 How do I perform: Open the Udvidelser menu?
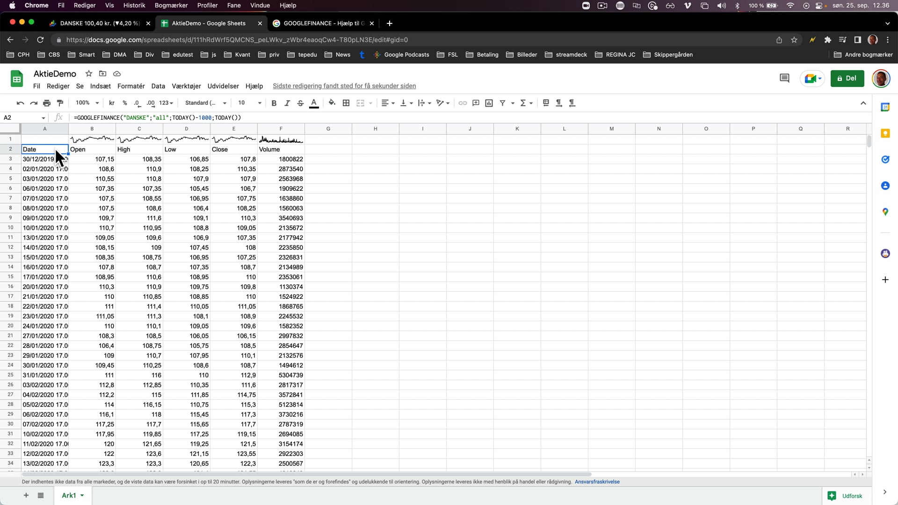(223, 86)
